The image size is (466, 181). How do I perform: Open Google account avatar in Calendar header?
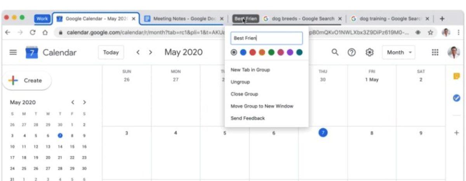tap(453, 52)
